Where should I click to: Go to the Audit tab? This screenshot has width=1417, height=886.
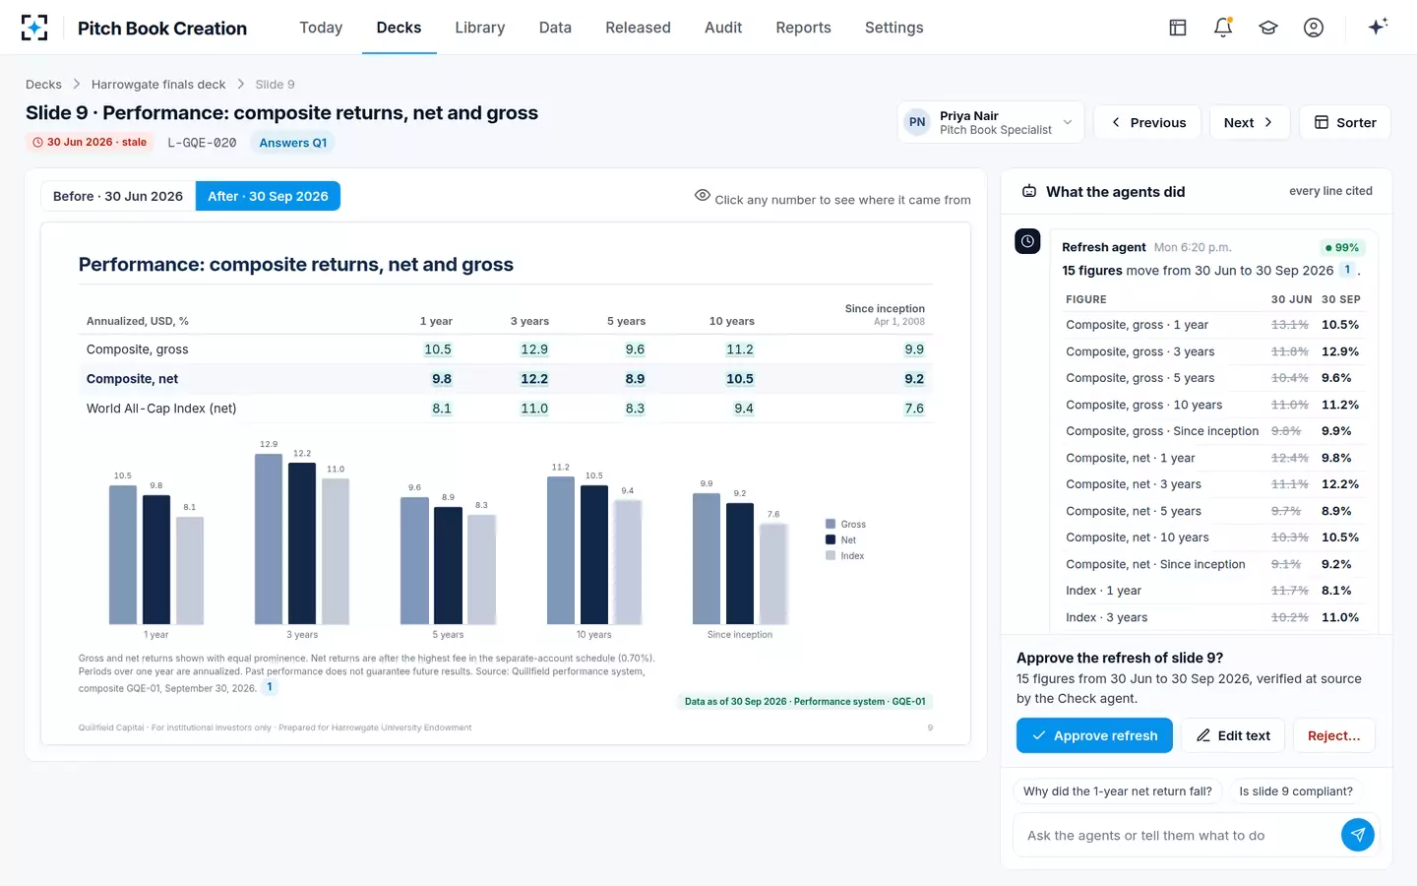pyautogui.click(x=723, y=28)
